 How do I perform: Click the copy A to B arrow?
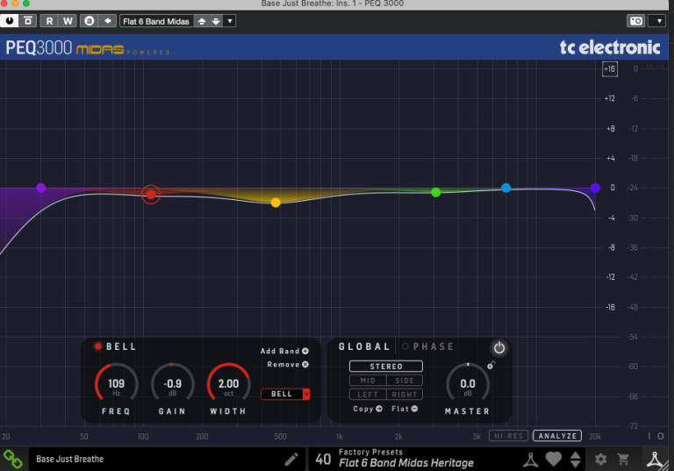coord(107,21)
